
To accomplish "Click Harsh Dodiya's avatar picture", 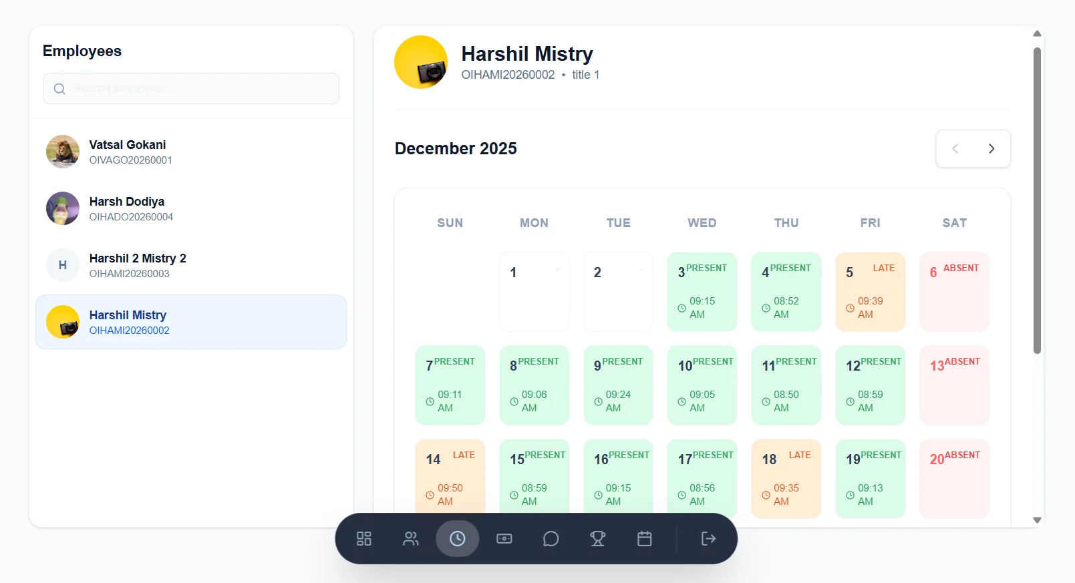I will coord(63,208).
